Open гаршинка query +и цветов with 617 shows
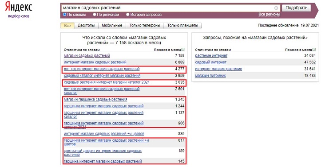The image size is (333, 167). tap(107, 142)
